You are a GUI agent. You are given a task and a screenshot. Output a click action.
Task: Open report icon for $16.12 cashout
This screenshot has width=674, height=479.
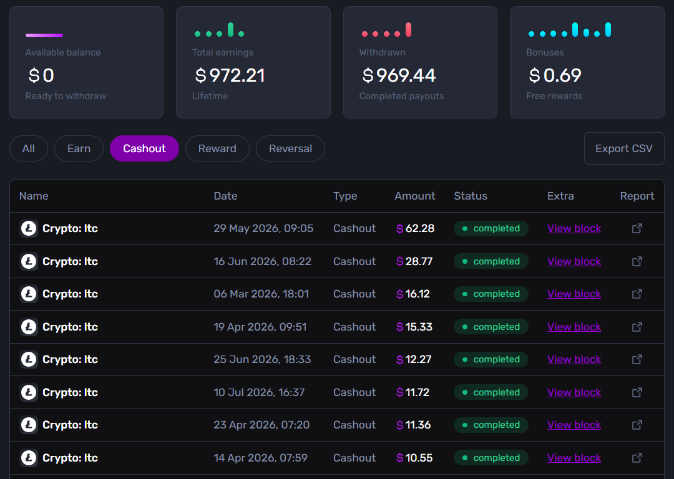[x=637, y=294]
